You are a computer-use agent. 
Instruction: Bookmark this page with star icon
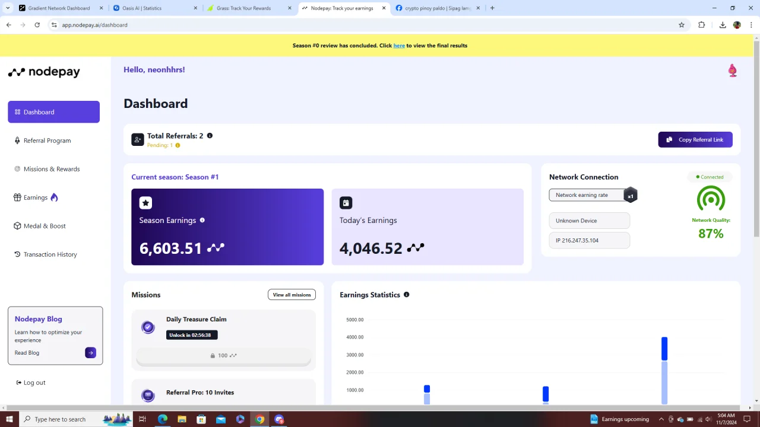(682, 25)
